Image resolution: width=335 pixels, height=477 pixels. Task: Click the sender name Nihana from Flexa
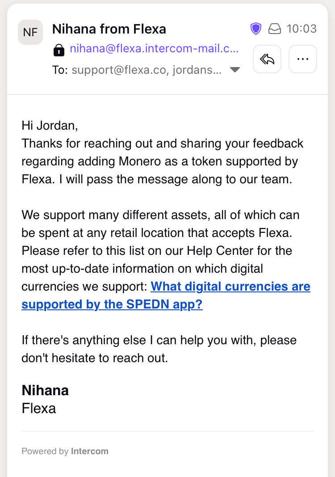tap(109, 29)
